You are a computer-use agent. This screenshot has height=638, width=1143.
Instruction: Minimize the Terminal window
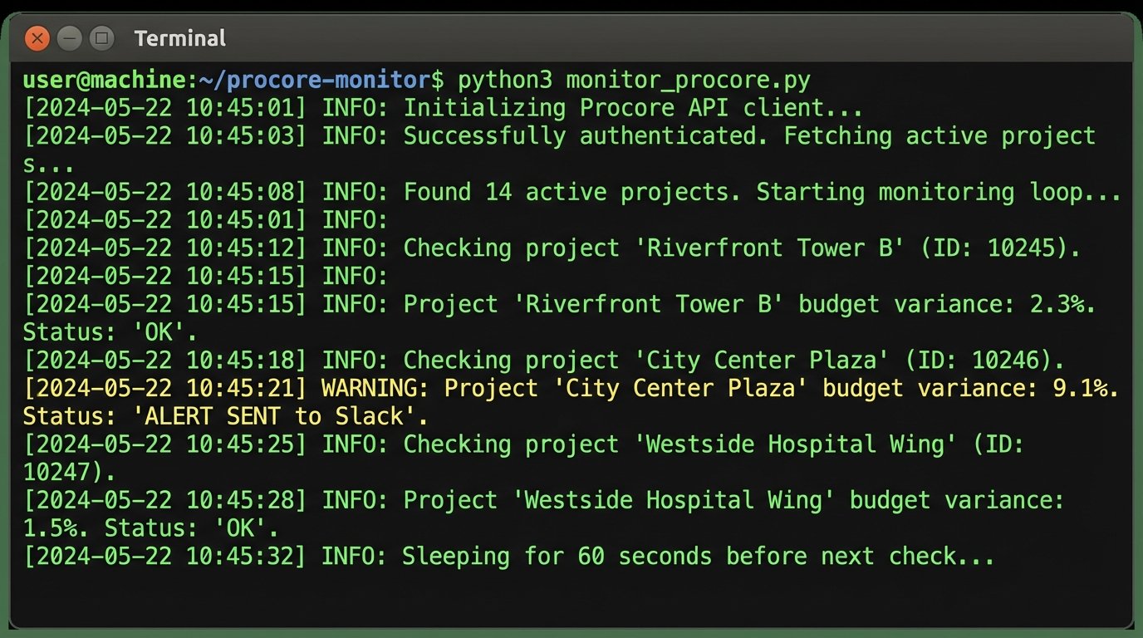point(70,38)
